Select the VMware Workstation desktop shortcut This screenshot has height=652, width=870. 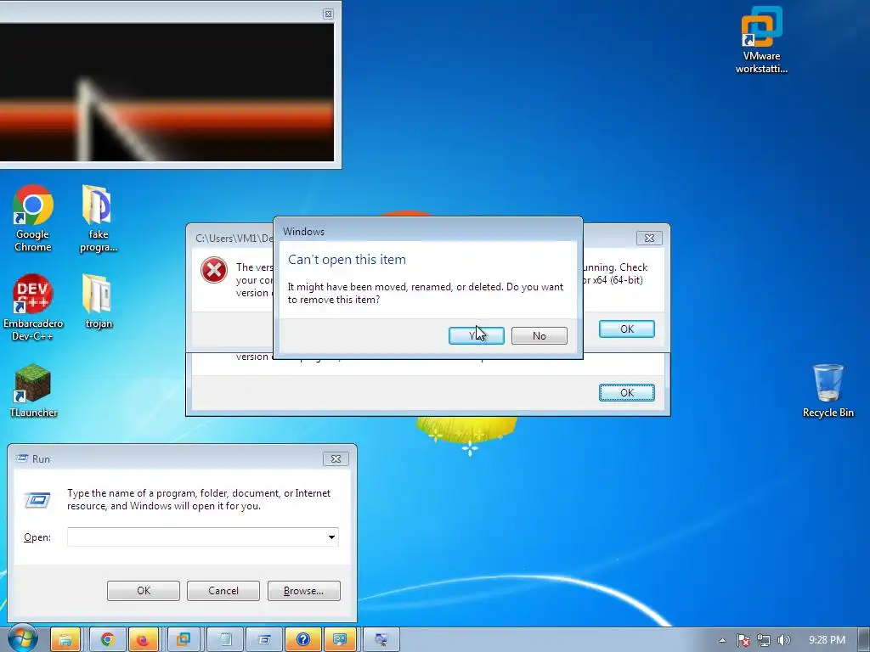[761, 40]
